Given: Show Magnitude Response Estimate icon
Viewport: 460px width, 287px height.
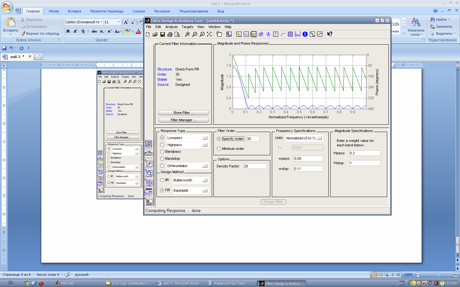Looking at the screenshot, I should point(312,34).
